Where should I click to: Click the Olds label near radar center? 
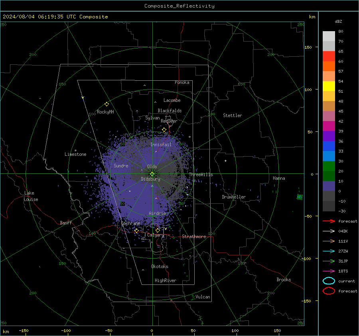152,167
